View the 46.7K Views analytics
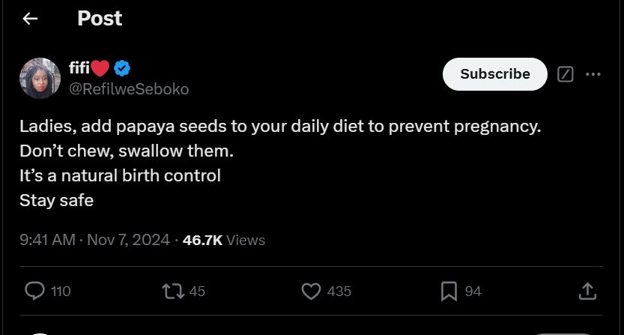 pos(224,240)
